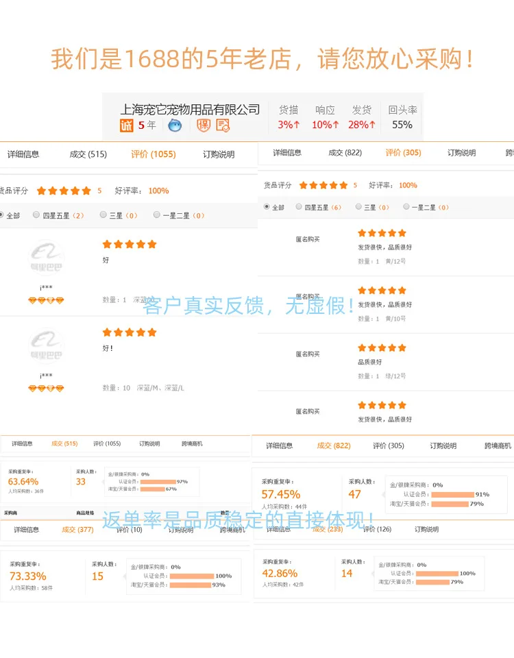The image size is (514, 658).
Task: Click the five stars above review 好!
Action: tap(130, 333)
